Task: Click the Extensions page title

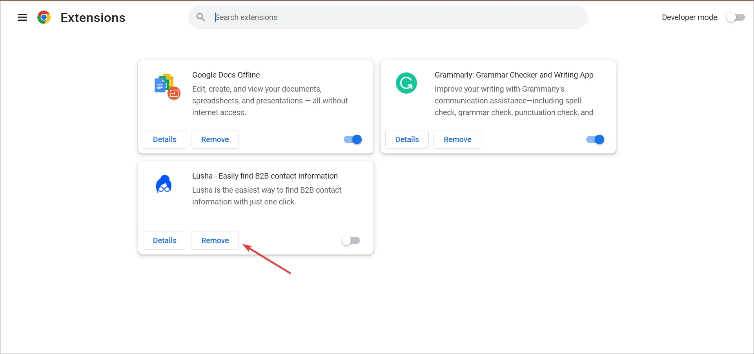Action: pyautogui.click(x=93, y=17)
